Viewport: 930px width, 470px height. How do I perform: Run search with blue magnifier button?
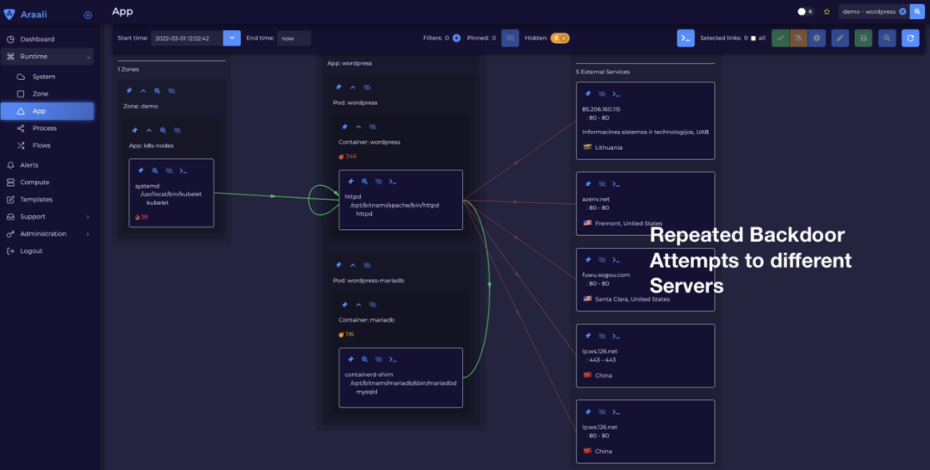pos(917,11)
